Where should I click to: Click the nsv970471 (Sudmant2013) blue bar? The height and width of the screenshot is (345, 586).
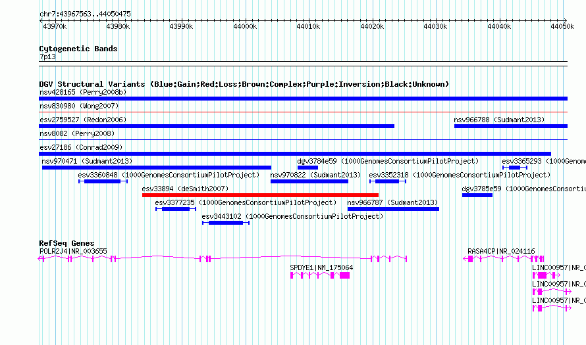point(157,168)
